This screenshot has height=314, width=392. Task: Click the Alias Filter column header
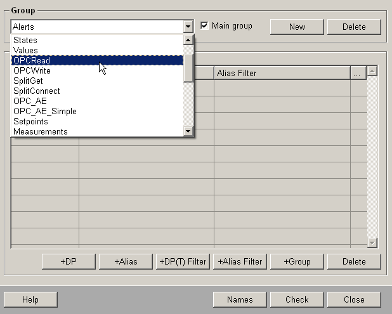(282, 74)
